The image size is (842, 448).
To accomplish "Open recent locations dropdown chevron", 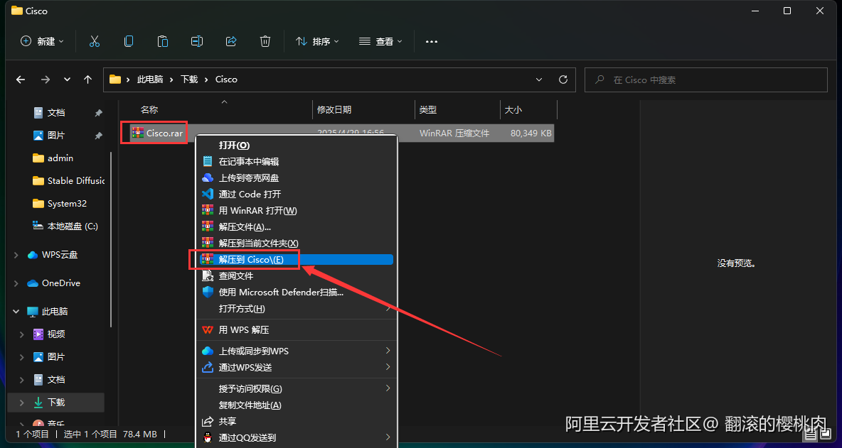I will 67,80.
